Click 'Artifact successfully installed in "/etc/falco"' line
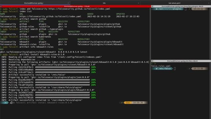Image resolution: width=211 pixels, height=119 pixels. tap(33, 75)
